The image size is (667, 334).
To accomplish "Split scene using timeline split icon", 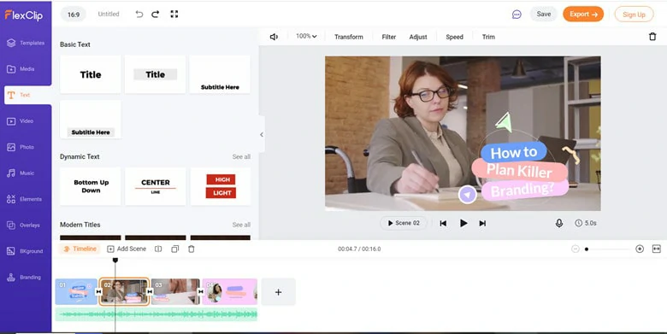I will point(158,249).
